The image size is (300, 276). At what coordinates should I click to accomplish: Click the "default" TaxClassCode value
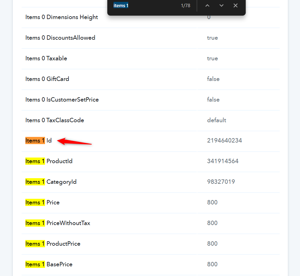(x=216, y=120)
